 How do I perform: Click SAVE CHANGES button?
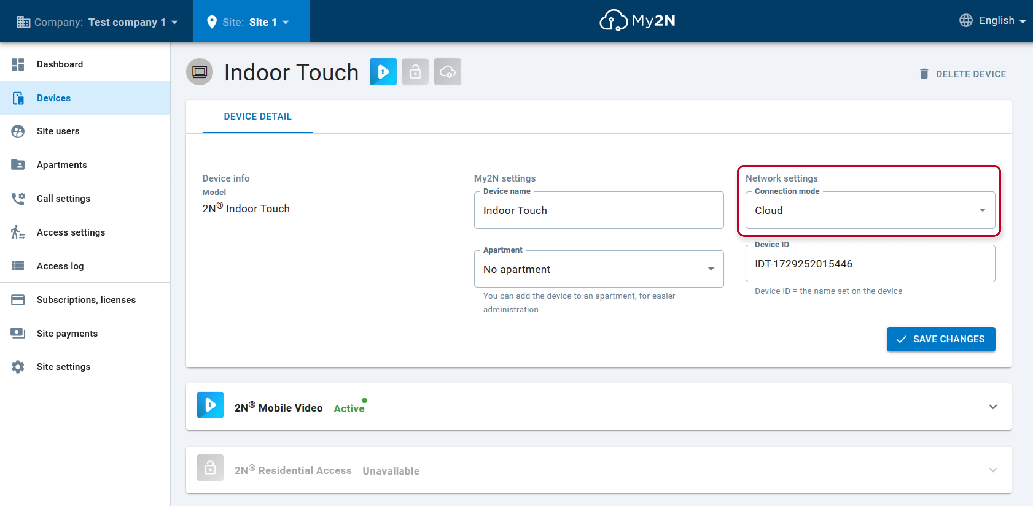click(x=941, y=339)
